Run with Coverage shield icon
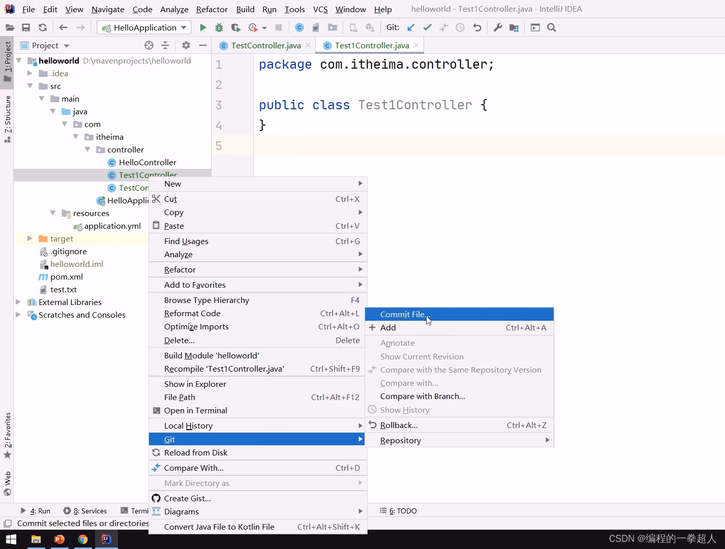The width and height of the screenshot is (725, 549). pyautogui.click(x=235, y=27)
